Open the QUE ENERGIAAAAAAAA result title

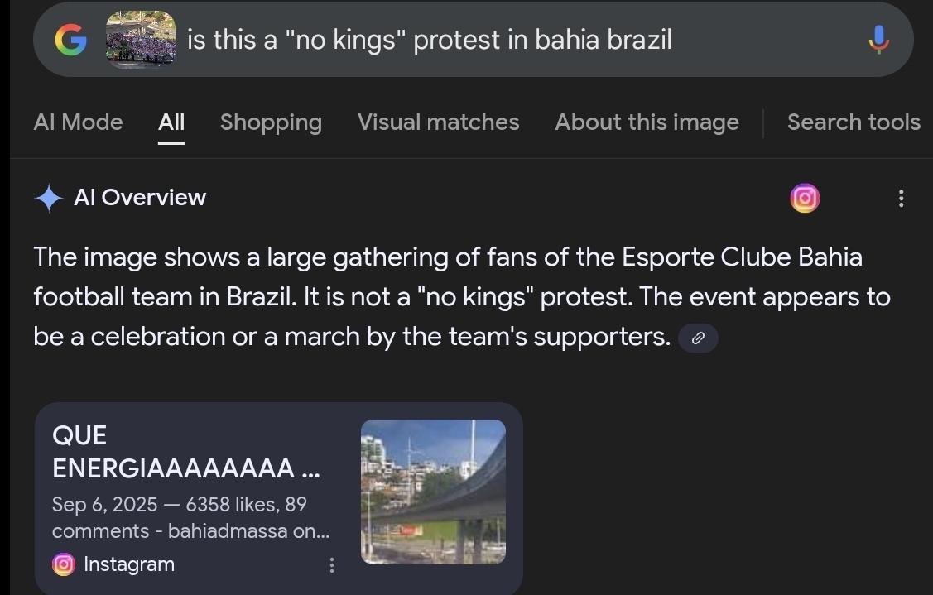185,452
